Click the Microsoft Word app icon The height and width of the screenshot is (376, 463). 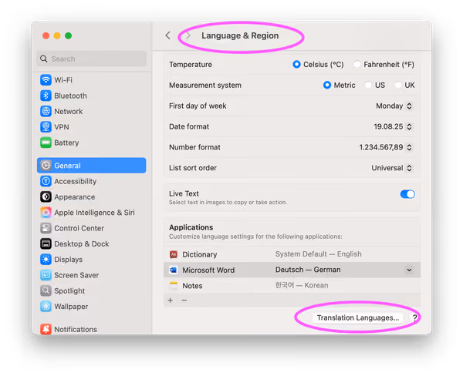pos(174,270)
